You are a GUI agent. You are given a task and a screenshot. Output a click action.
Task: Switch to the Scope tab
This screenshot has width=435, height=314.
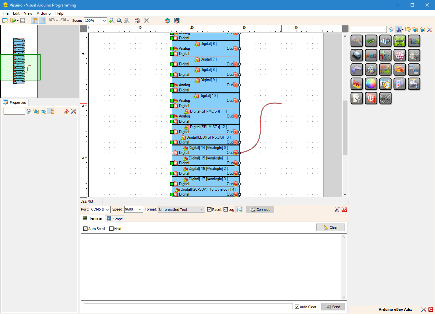click(x=115, y=219)
